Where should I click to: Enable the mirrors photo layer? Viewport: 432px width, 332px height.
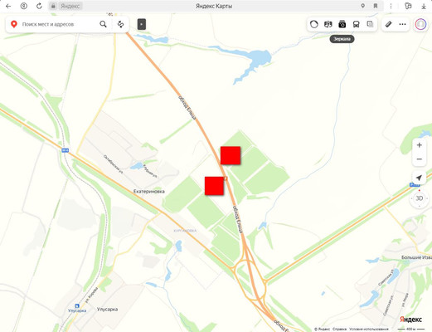342,24
